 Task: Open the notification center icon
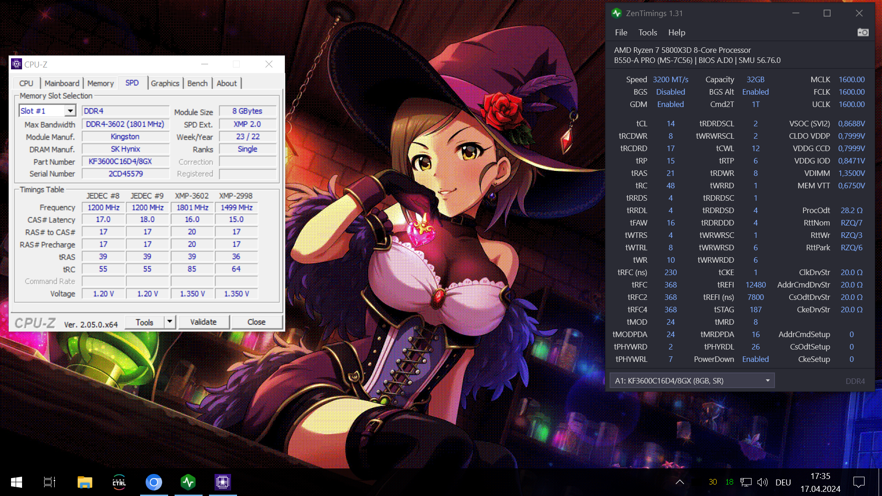pyautogui.click(x=859, y=482)
